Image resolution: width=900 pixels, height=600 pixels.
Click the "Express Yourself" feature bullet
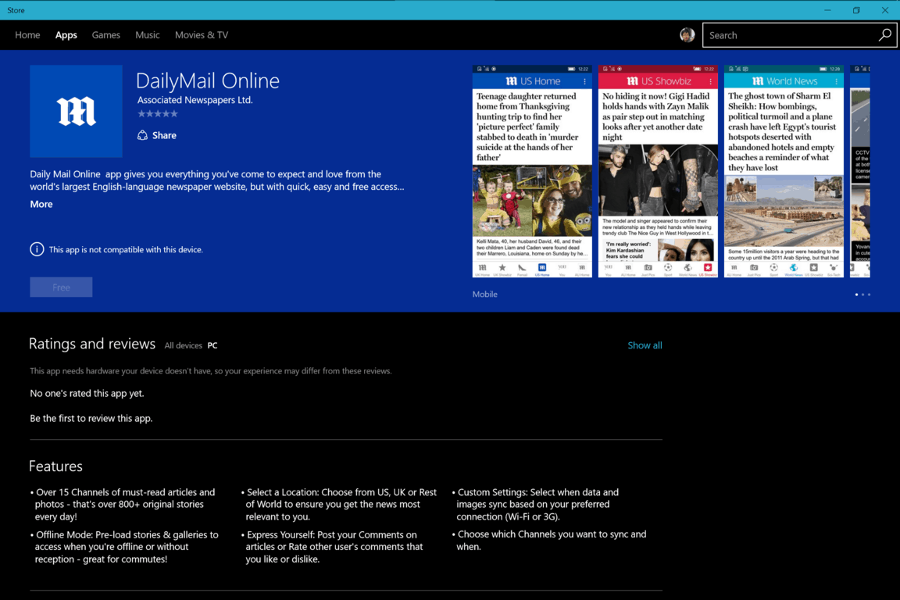(x=332, y=547)
